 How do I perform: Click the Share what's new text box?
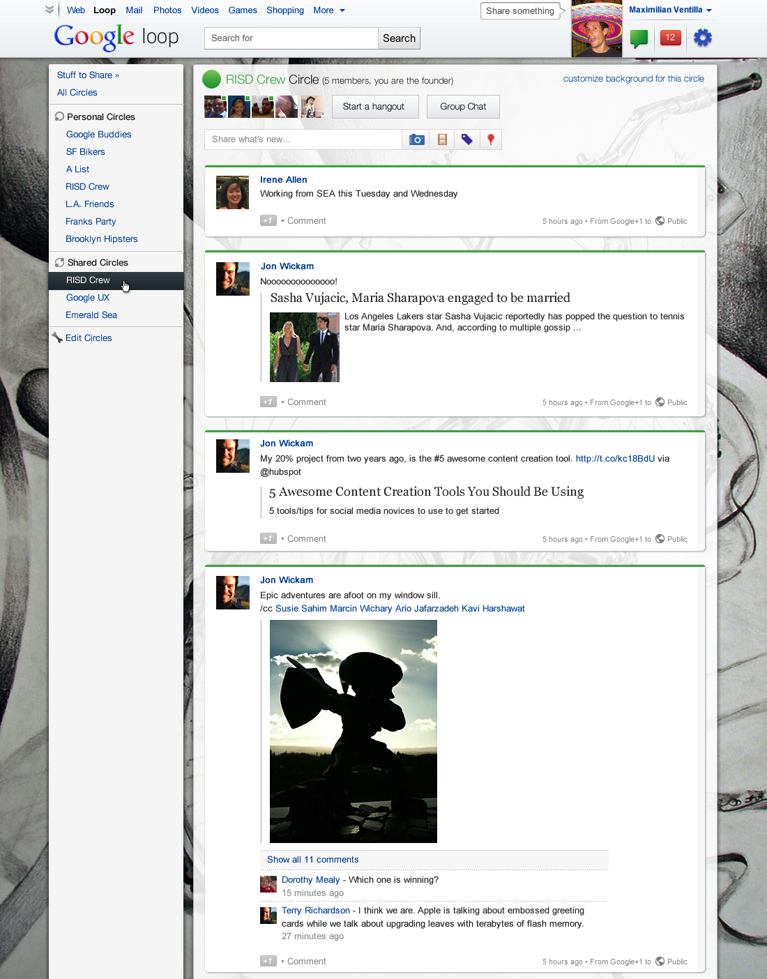pyautogui.click(x=303, y=139)
